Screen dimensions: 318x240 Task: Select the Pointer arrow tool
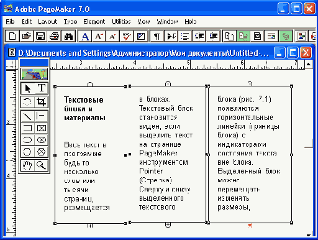pyautogui.click(x=27, y=88)
